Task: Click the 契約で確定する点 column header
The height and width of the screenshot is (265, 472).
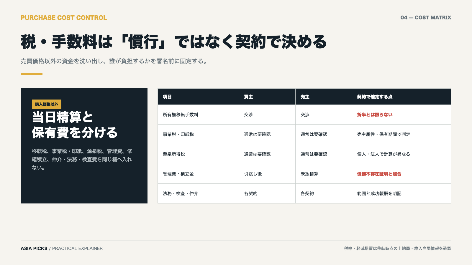Action: point(375,97)
